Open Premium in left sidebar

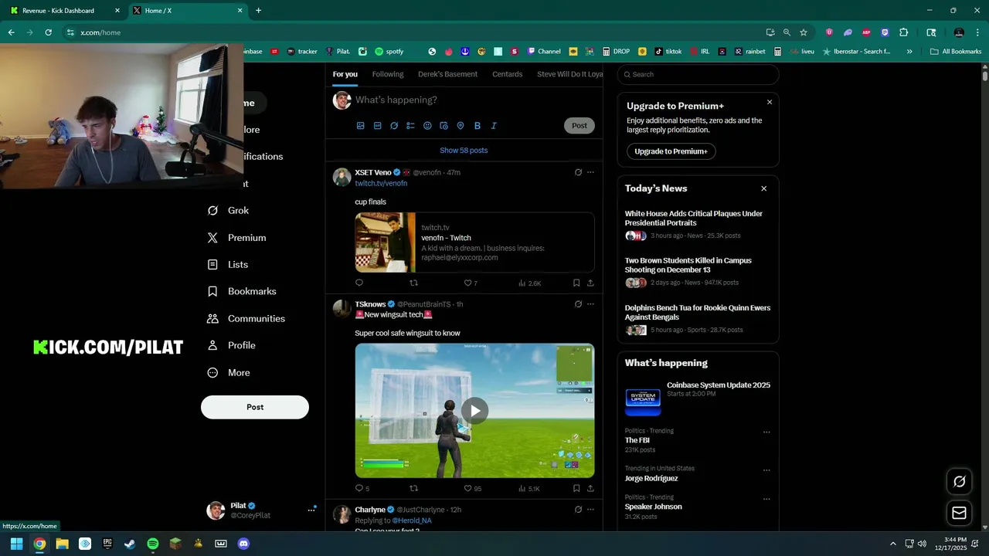pos(237,238)
